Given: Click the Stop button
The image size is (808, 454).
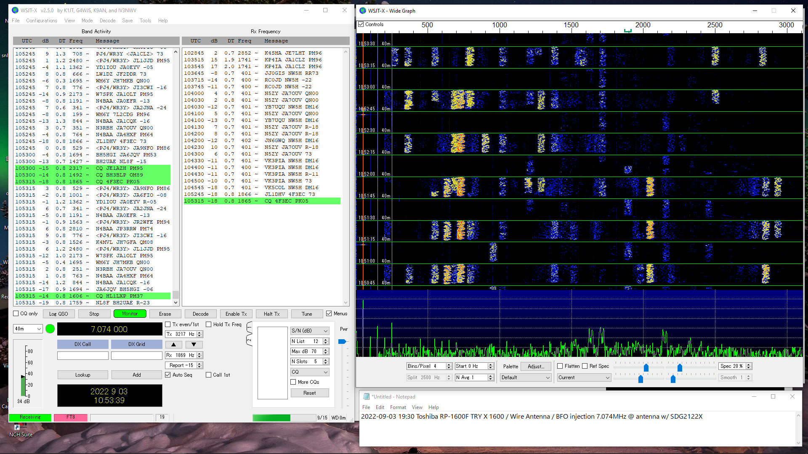Looking at the screenshot, I should (x=94, y=314).
